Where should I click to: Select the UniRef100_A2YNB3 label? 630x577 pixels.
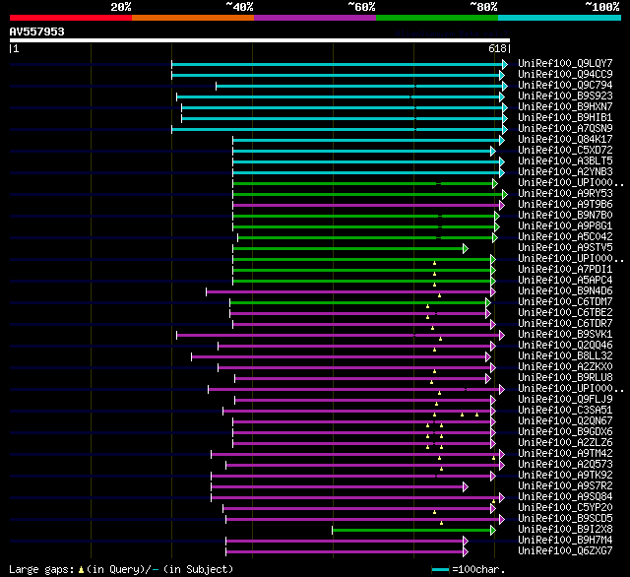565,172
